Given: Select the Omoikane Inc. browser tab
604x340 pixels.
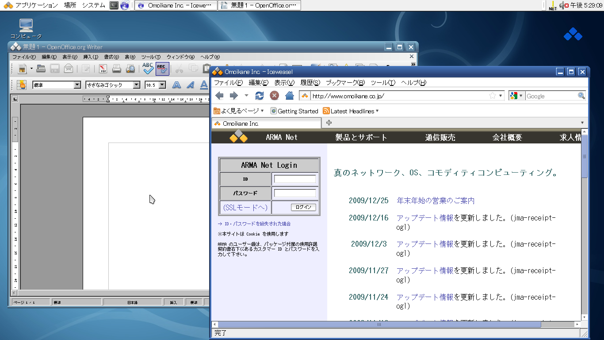Looking at the screenshot, I should tap(267, 124).
